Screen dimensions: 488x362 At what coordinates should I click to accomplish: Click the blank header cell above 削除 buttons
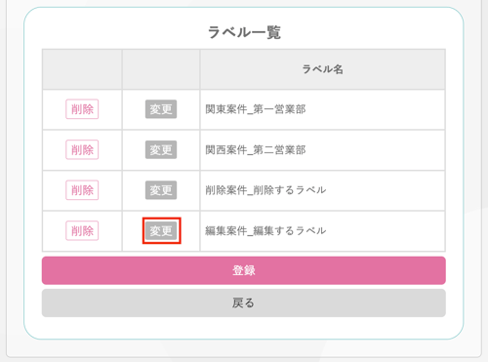click(x=82, y=69)
